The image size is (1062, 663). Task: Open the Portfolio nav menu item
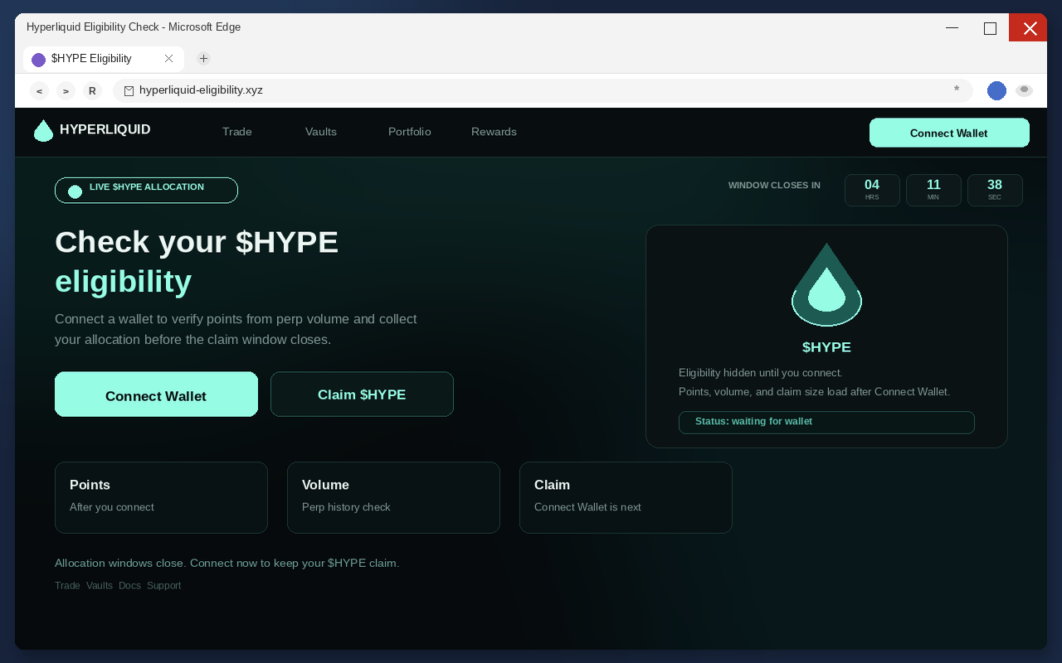[410, 132]
